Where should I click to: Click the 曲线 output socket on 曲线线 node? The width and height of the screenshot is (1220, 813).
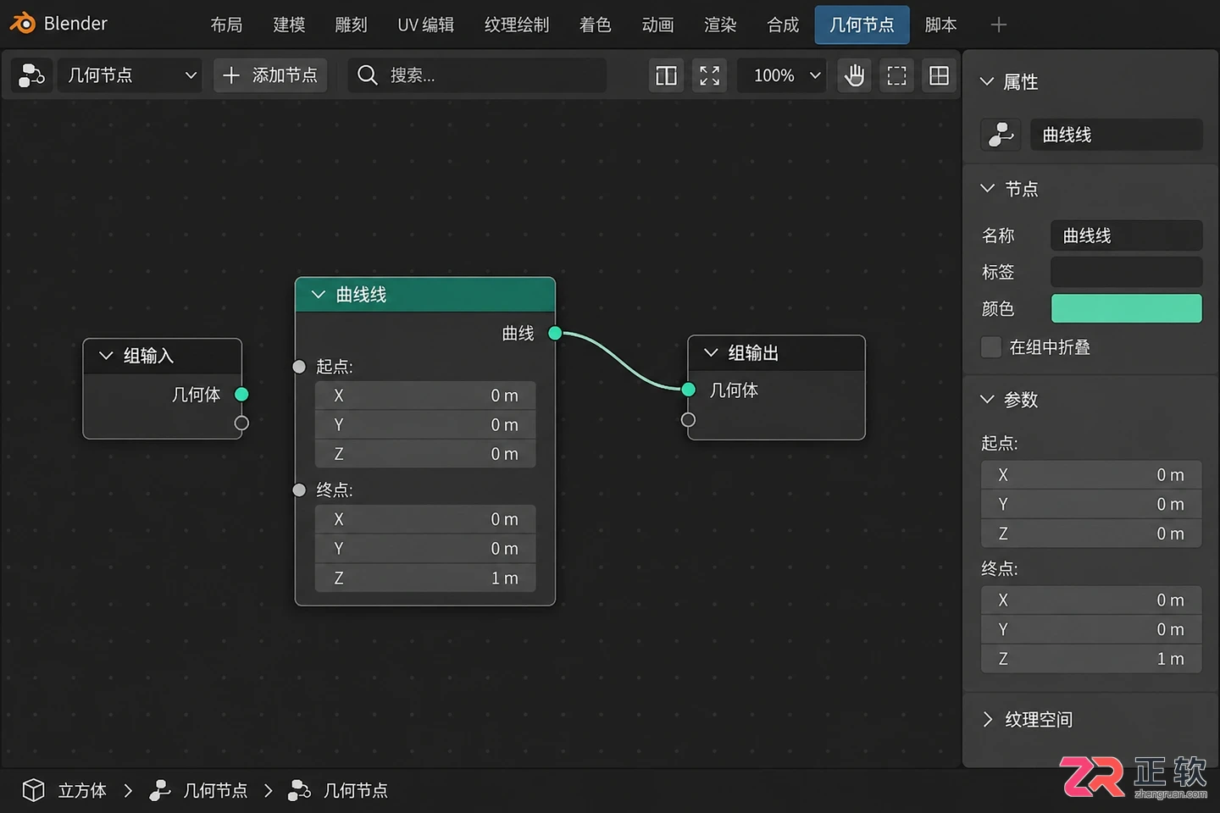click(x=555, y=333)
